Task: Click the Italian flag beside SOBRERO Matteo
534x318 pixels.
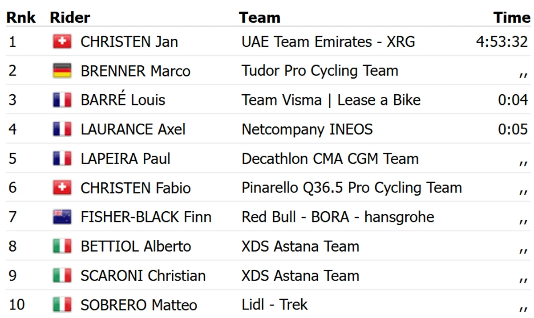Action: pos(62,305)
